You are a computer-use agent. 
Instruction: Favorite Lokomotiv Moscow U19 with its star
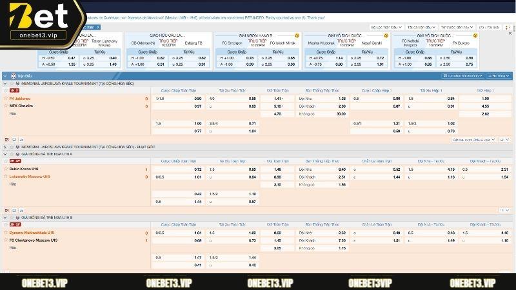(x=6, y=177)
